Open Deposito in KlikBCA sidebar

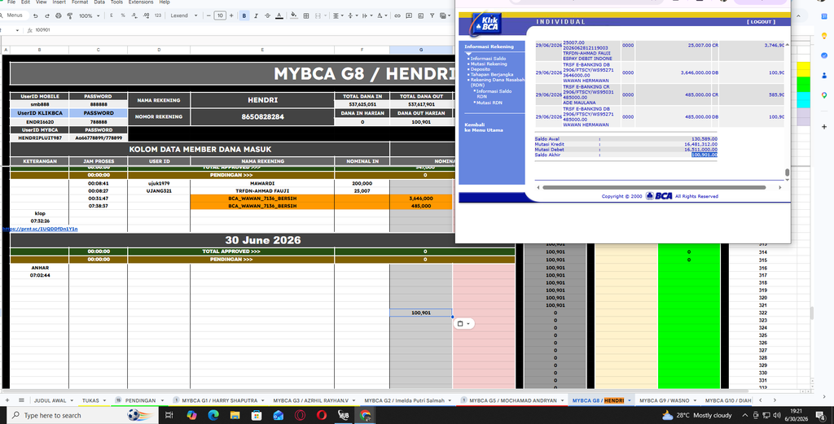pos(481,69)
